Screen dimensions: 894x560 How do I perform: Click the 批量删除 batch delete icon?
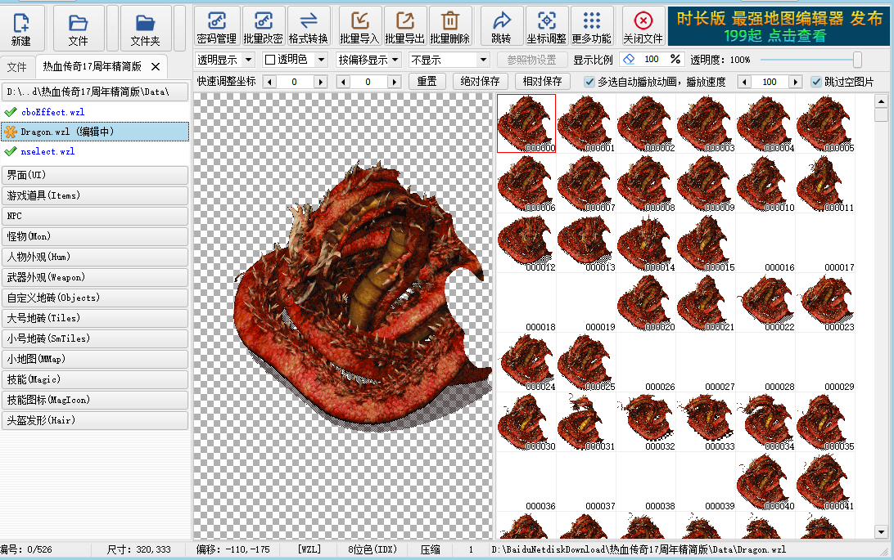pyautogui.click(x=449, y=27)
